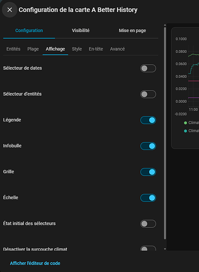Click the 0.1000 axis label in preview
Viewport: 199px width, 272px height.
pyautogui.click(x=181, y=39)
